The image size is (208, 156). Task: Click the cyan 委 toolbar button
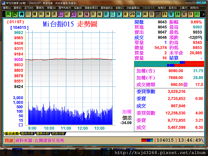point(106,14)
